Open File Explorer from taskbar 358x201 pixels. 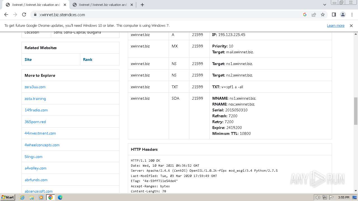tap(32, 197)
